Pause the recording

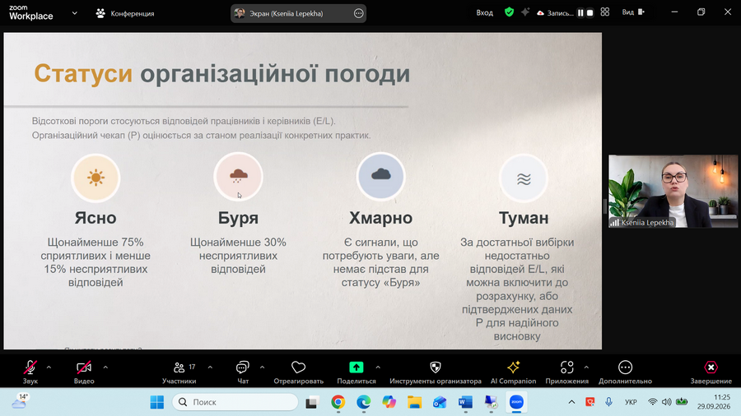[580, 12]
